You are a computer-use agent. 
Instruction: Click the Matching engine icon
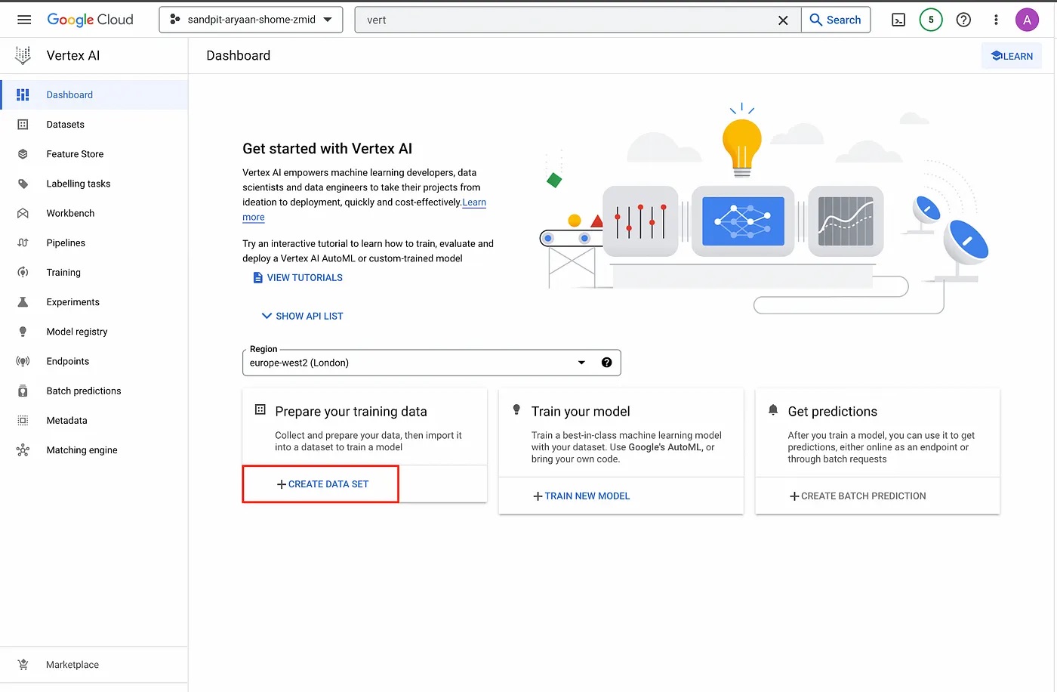click(23, 450)
